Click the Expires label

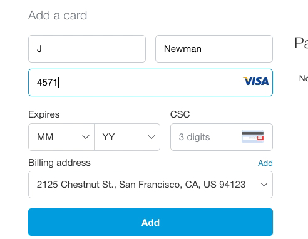[44, 114]
